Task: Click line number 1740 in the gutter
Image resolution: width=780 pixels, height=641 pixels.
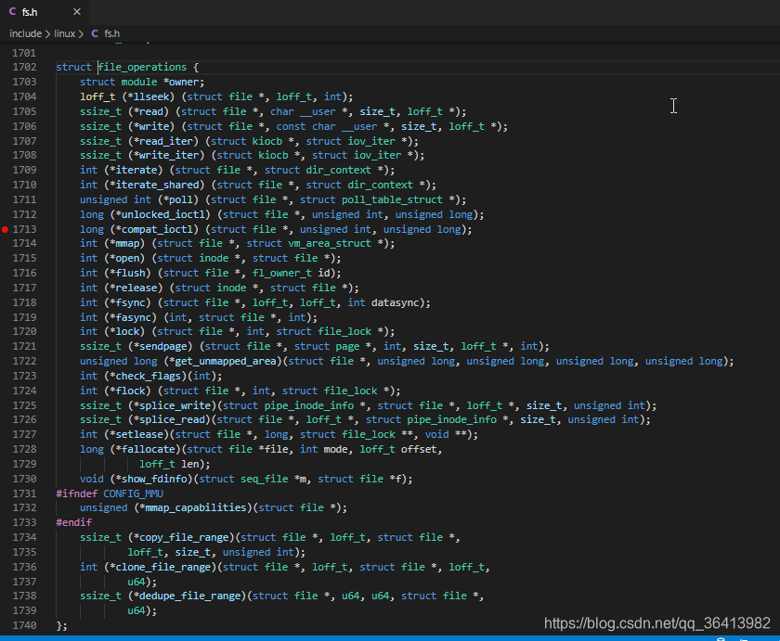Action: 24,625
